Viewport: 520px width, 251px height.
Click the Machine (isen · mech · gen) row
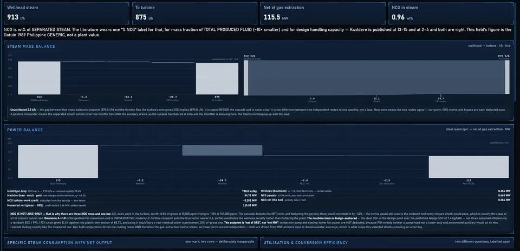132,196
